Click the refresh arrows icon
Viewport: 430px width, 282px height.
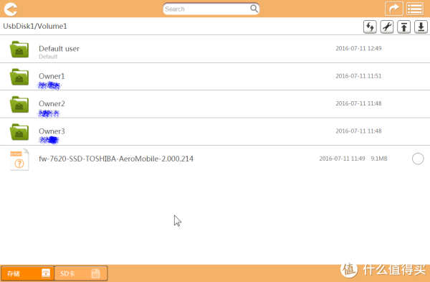[370, 27]
